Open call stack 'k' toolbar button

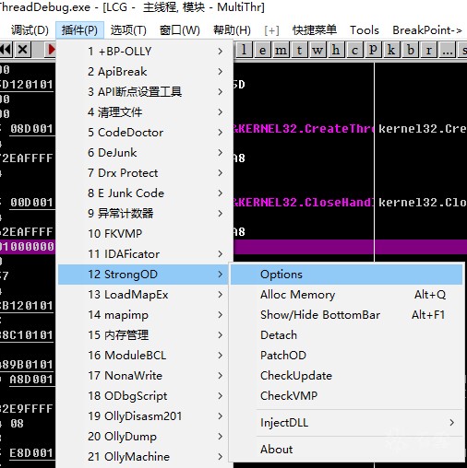(391, 50)
